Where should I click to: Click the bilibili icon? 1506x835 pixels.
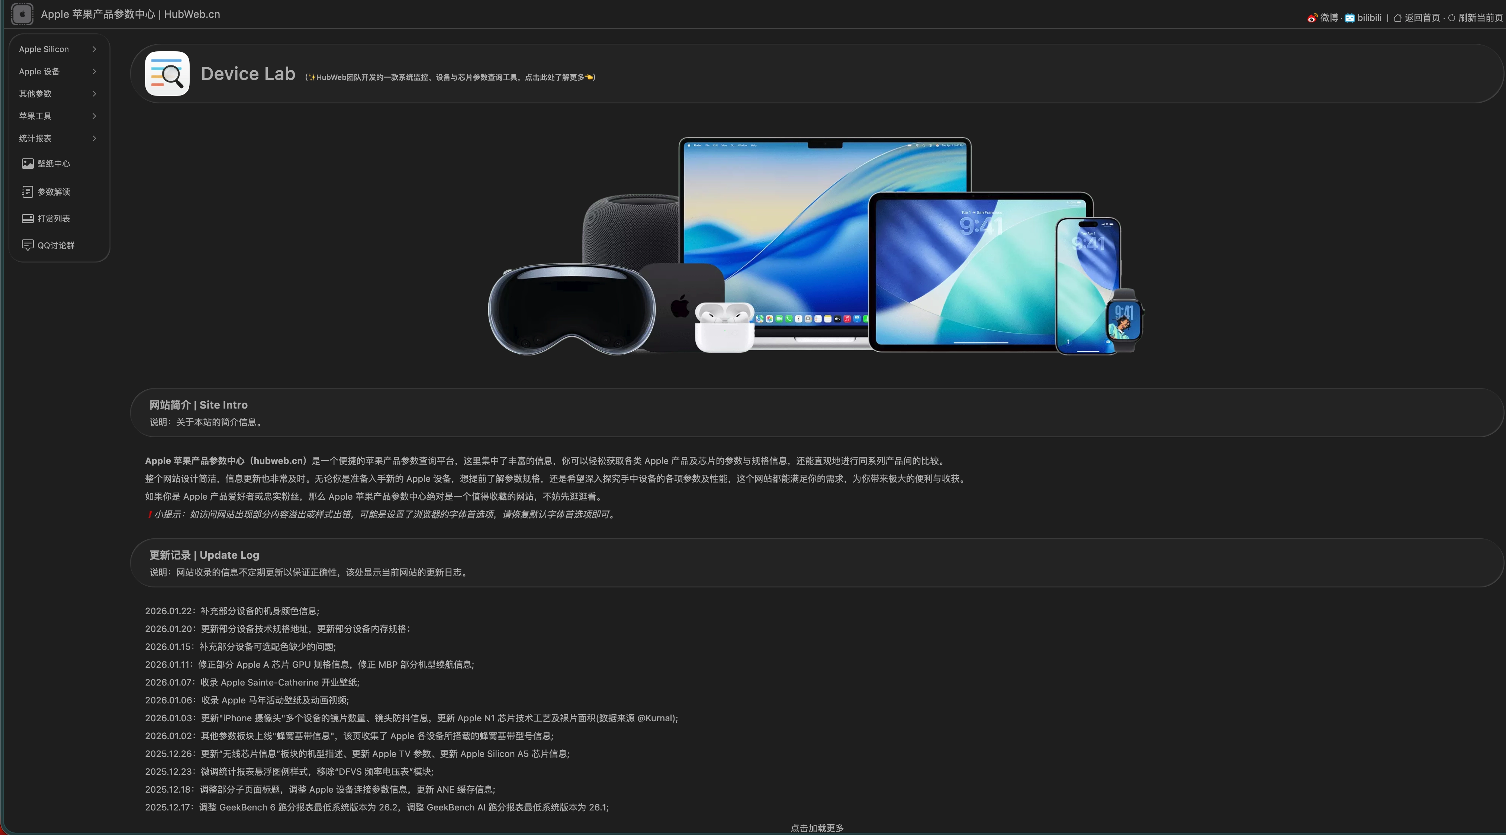coord(1349,18)
